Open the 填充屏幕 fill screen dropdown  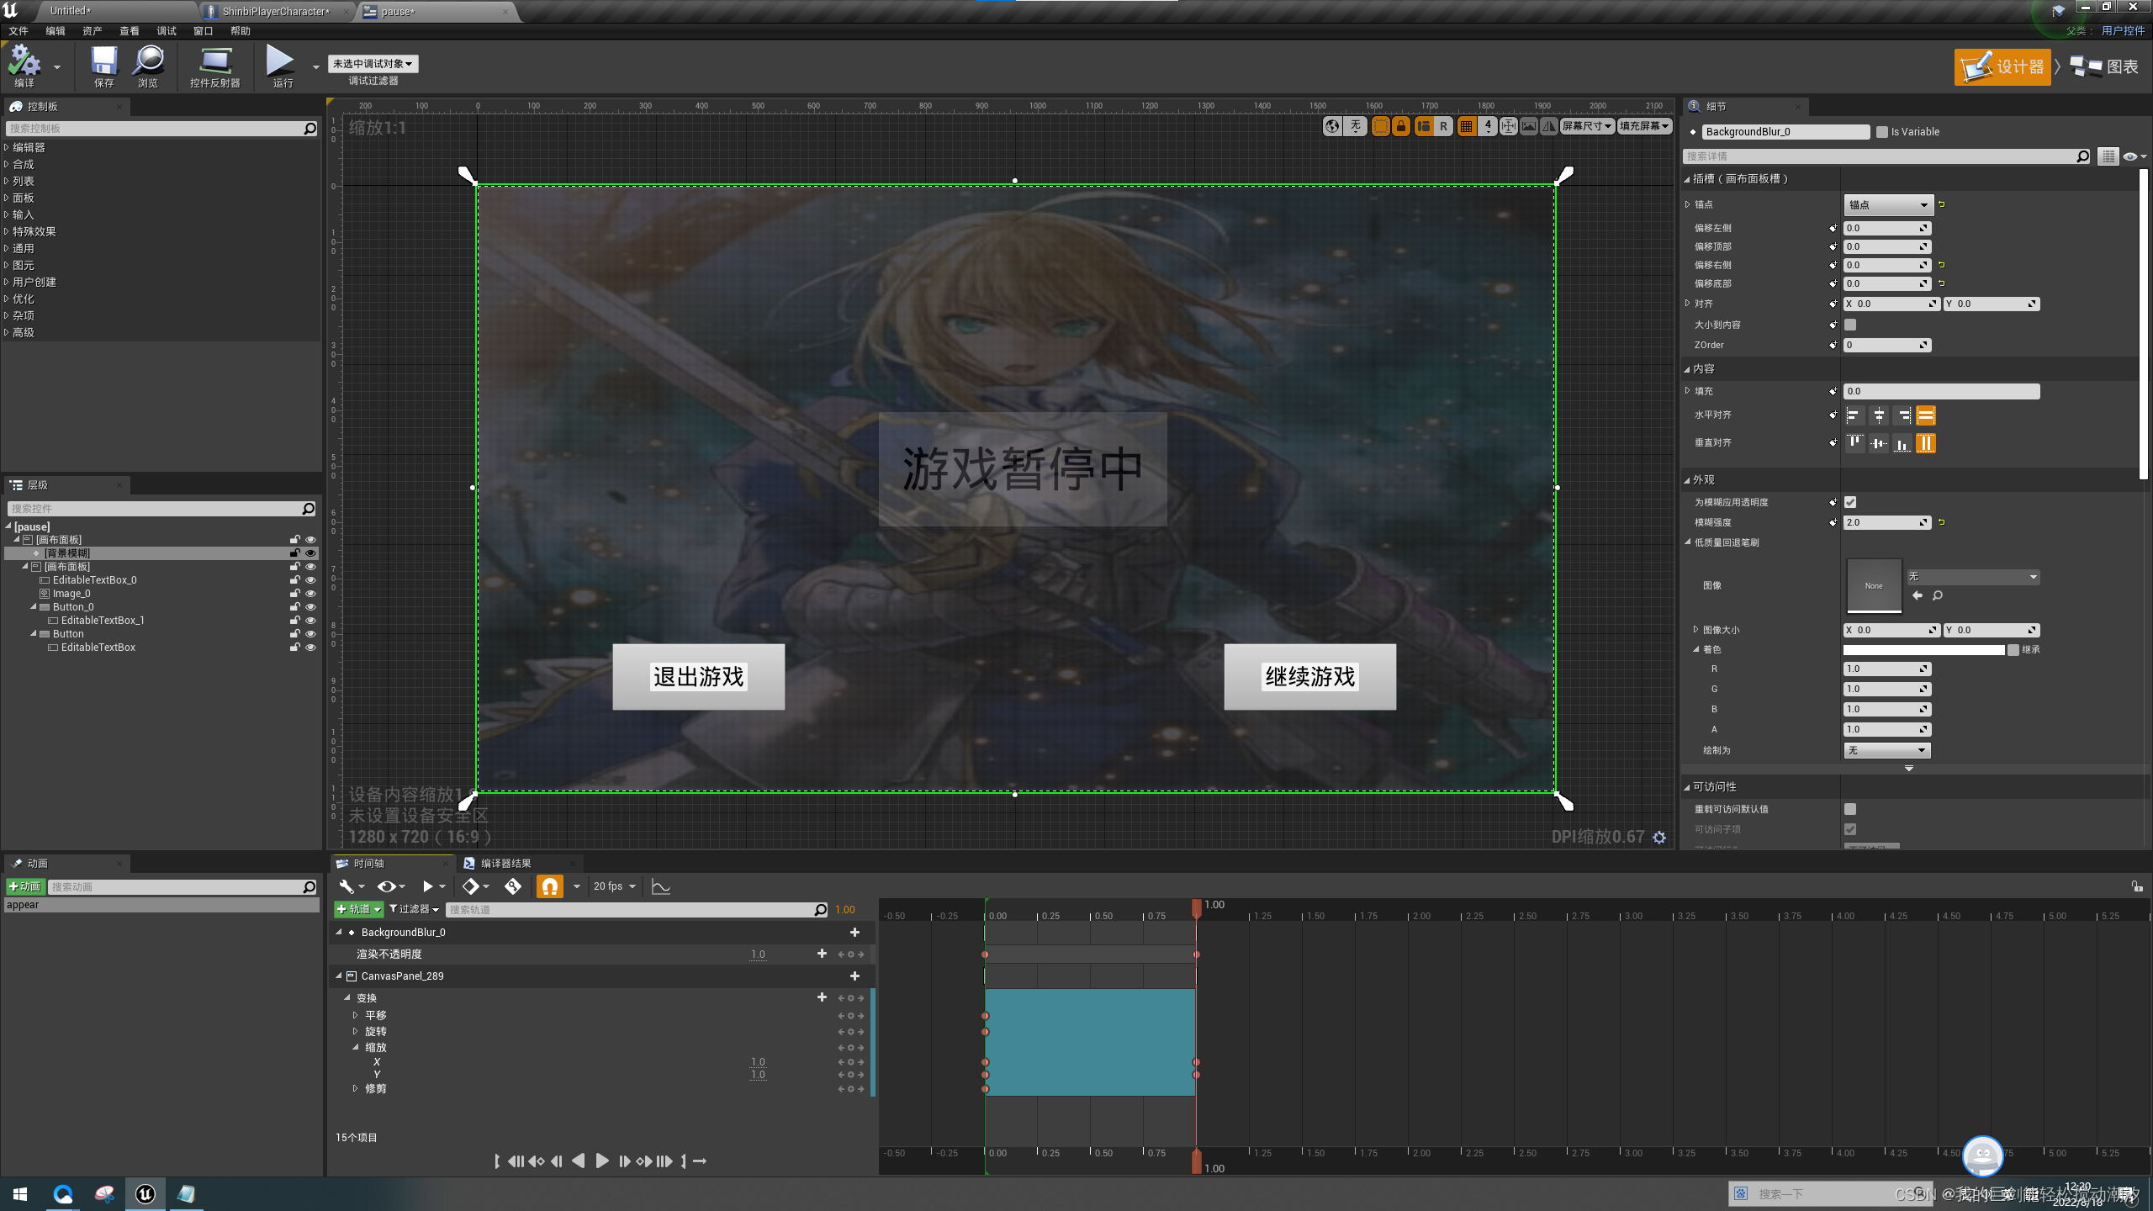(x=1644, y=126)
